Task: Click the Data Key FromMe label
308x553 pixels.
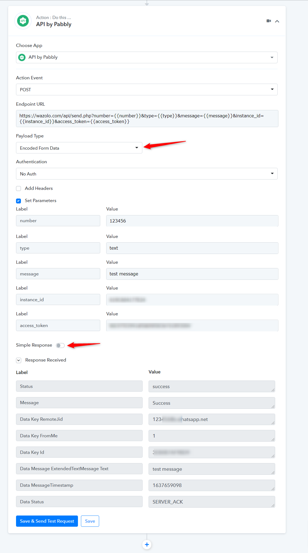Action: pos(79,436)
